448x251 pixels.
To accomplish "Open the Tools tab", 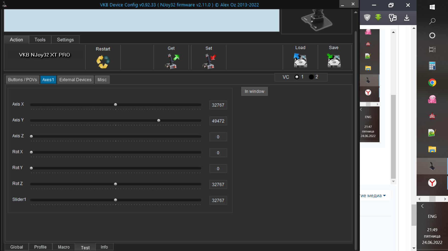I will (40, 40).
